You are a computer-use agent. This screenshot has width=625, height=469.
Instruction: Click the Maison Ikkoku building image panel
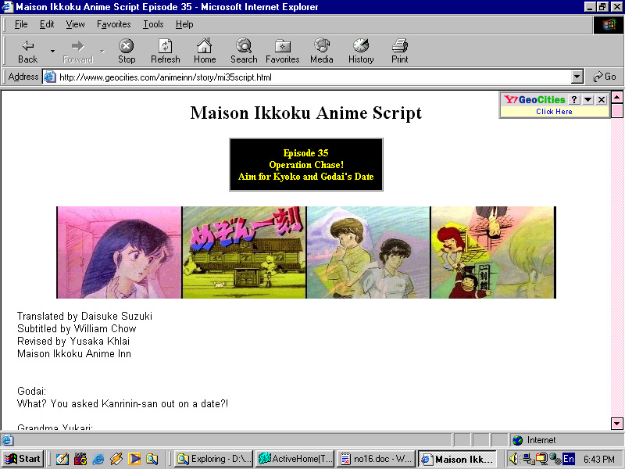click(x=244, y=252)
